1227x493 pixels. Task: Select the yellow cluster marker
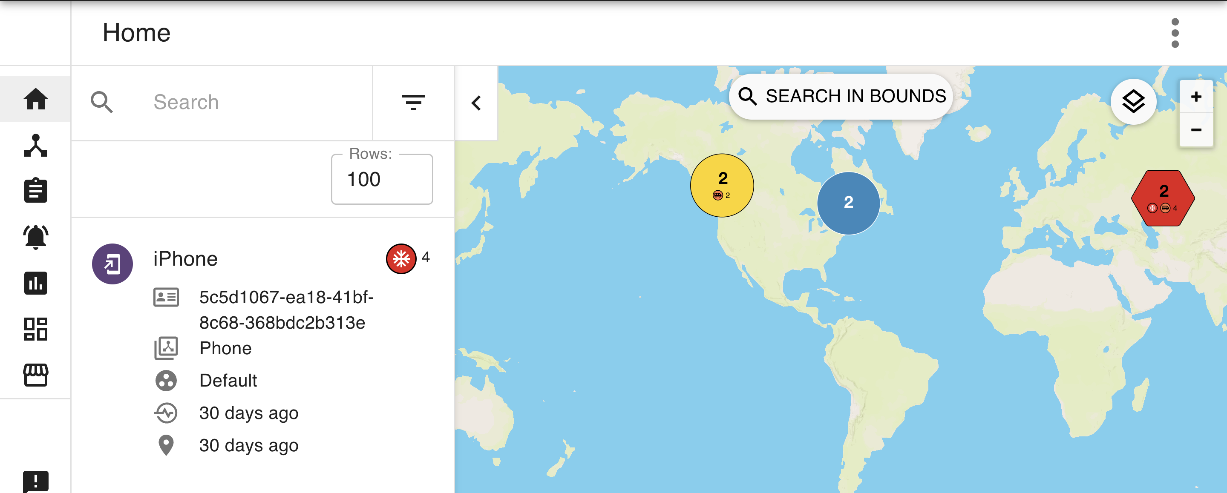click(x=722, y=185)
